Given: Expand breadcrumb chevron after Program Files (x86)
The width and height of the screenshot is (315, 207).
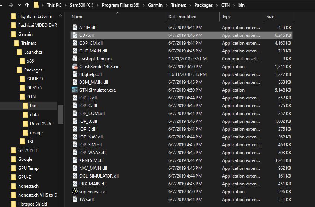Looking at the screenshot, I should 144,5.
